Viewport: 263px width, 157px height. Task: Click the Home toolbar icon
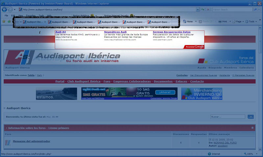click(188, 21)
